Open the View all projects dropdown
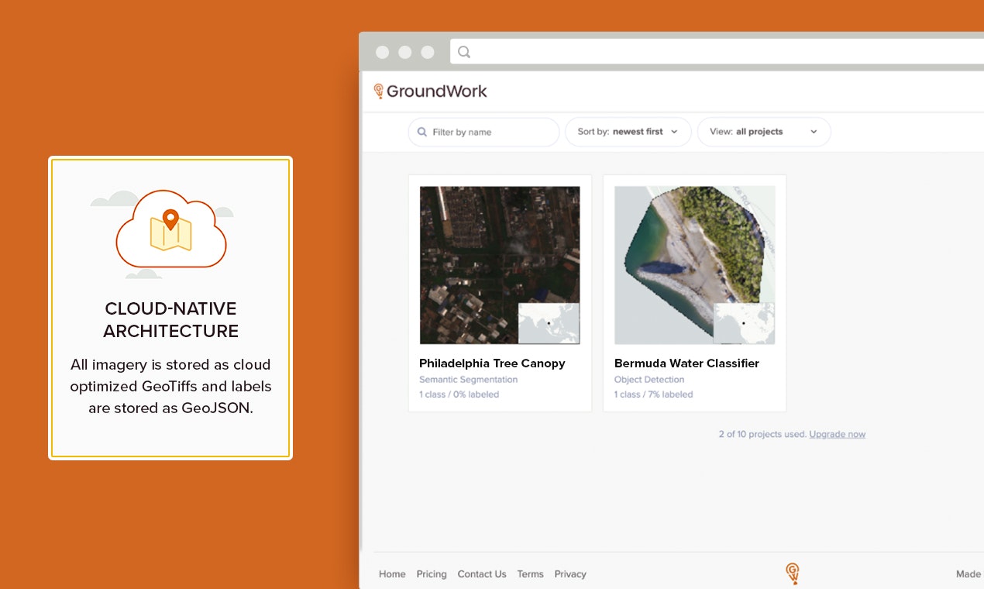The image size is (984, 589). (x=763, y=132)
